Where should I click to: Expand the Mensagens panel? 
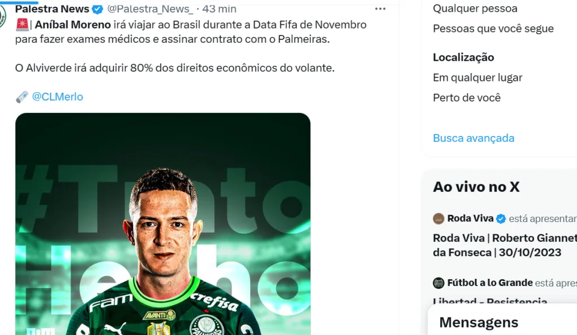point(478,323)
